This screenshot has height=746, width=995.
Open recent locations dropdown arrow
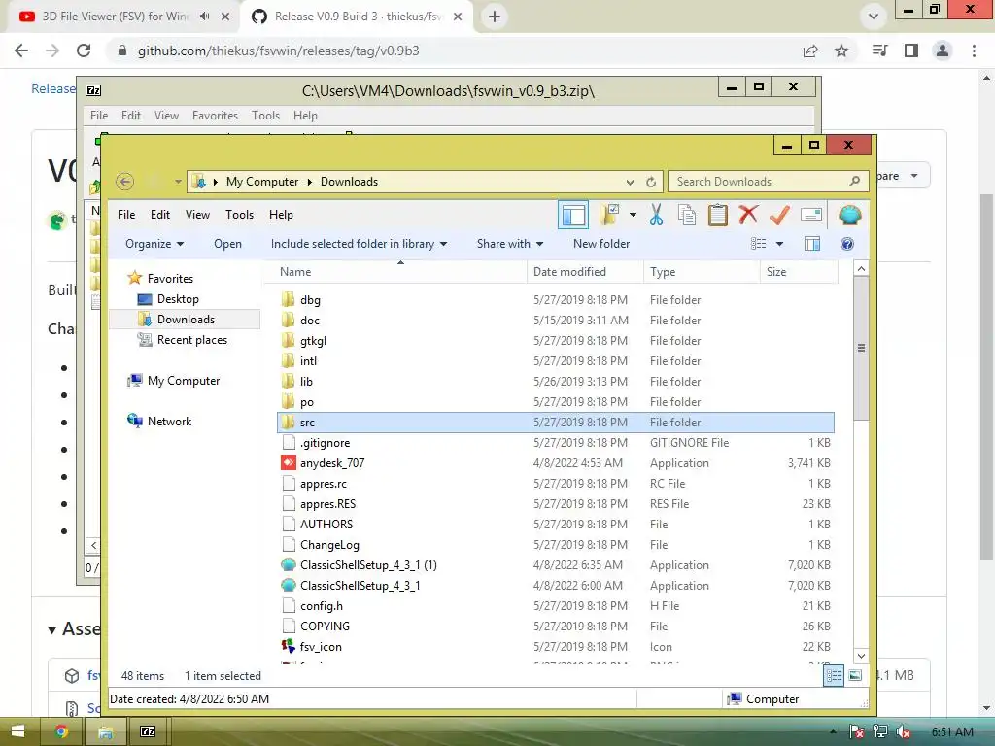[x=179, y=182]
